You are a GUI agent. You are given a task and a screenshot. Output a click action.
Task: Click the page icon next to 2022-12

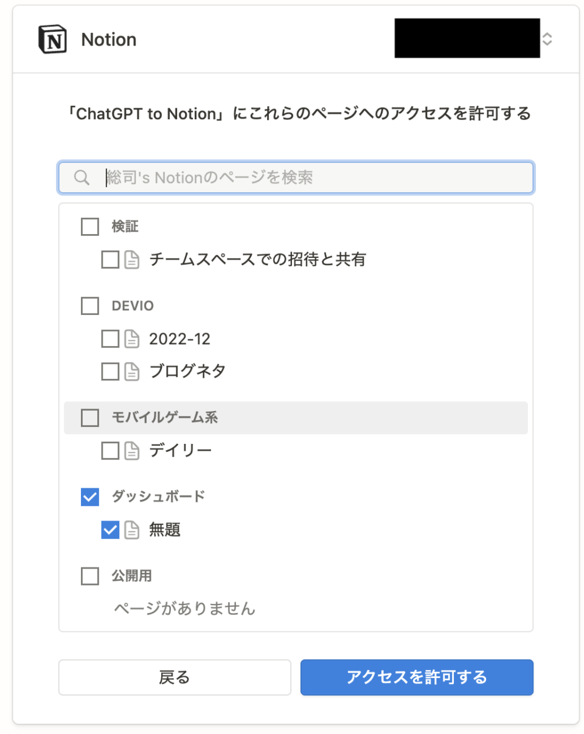pos(132,339)
